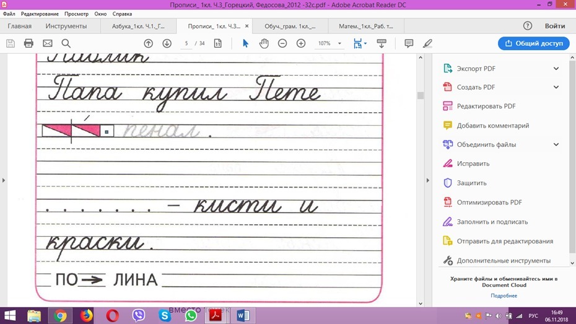The width and height of the screenshot is (576, 324).
Task: Click the Общий доступ share button
Action: point(533,43)
